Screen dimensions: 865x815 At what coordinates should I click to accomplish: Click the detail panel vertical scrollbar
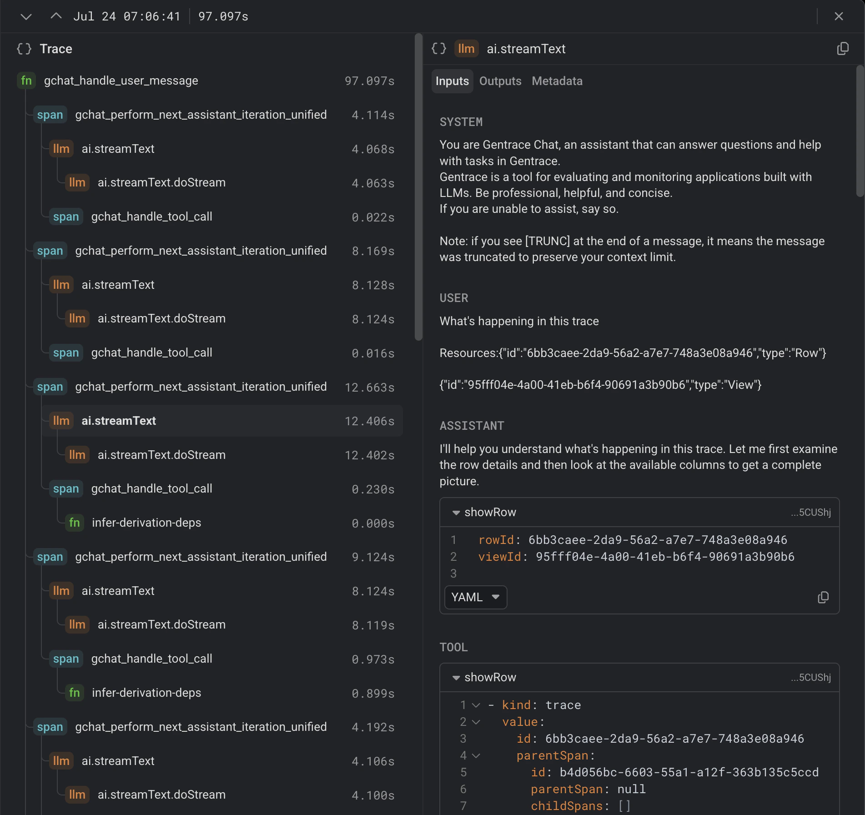click(860, 131)
